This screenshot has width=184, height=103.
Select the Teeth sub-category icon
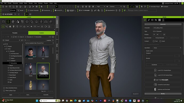pos(28,27)
